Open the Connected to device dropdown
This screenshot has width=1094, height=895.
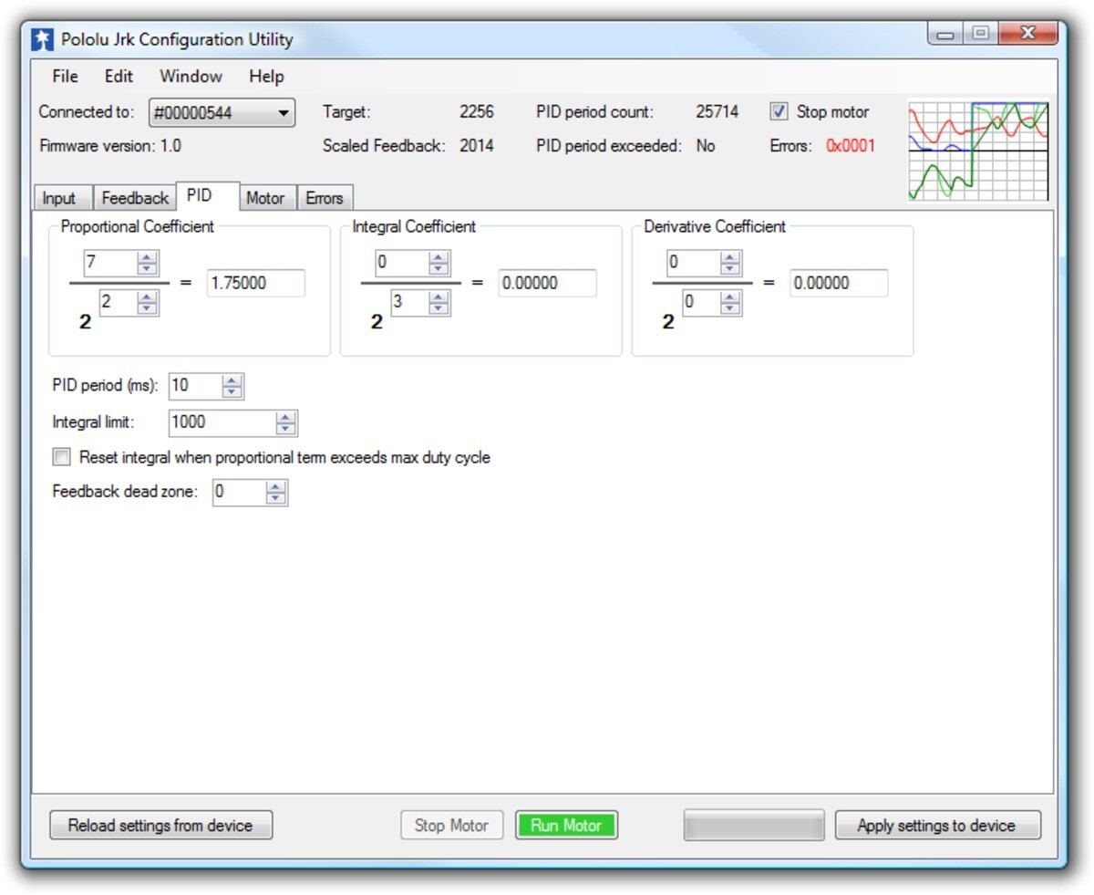[222, 113]
